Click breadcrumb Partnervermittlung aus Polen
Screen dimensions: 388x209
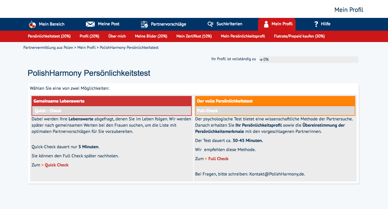pyautogui.click(x=48, y=47)
